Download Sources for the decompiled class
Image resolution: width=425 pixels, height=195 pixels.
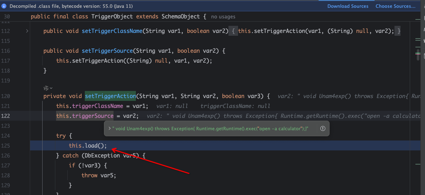pos(347,6)
